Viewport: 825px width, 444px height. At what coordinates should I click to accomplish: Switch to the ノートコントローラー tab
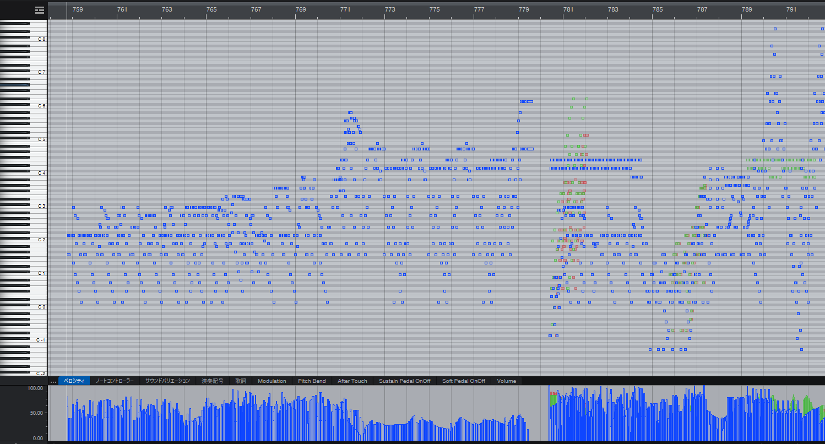tap(116, 381)
